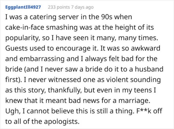Click the 233 points score
Viewport: 174px width, 129px height.
[59, 7]
